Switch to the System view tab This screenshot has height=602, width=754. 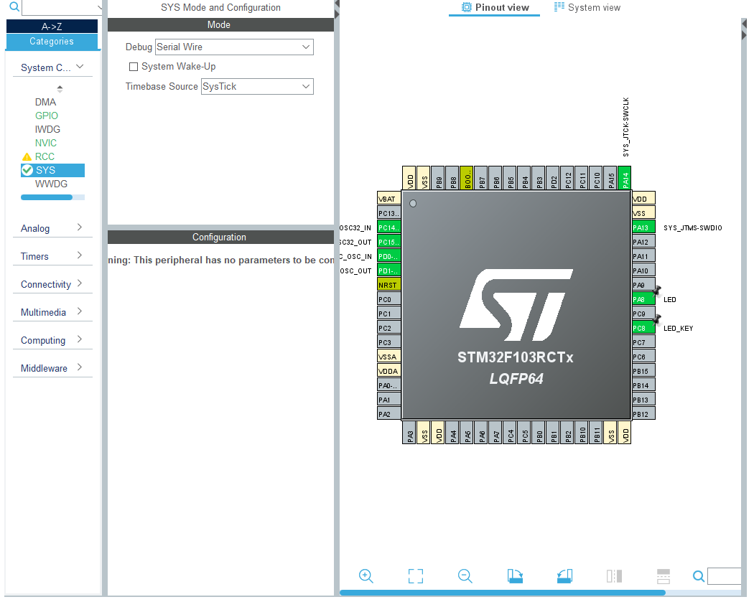[x=587, y=8]
